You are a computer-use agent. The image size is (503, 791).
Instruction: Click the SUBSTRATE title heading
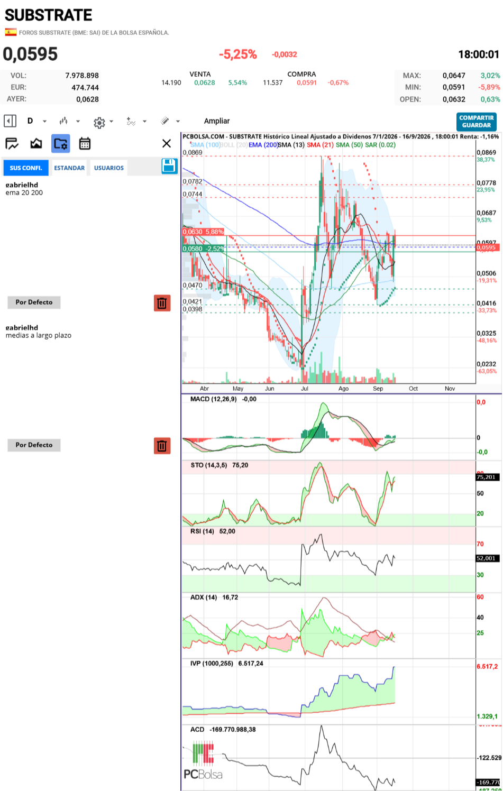(48, 15)
